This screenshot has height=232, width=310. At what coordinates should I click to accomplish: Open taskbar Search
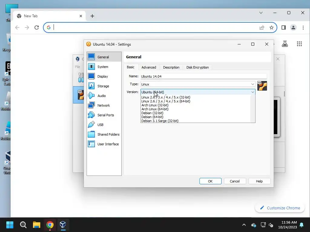click(x=23, y=224)
